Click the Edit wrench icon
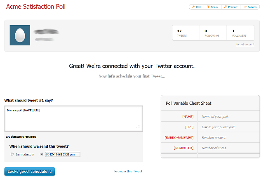 coord(193,7)
